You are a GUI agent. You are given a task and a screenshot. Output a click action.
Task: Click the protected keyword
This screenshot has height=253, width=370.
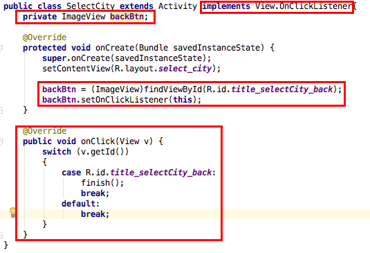[x=44, y=48]
